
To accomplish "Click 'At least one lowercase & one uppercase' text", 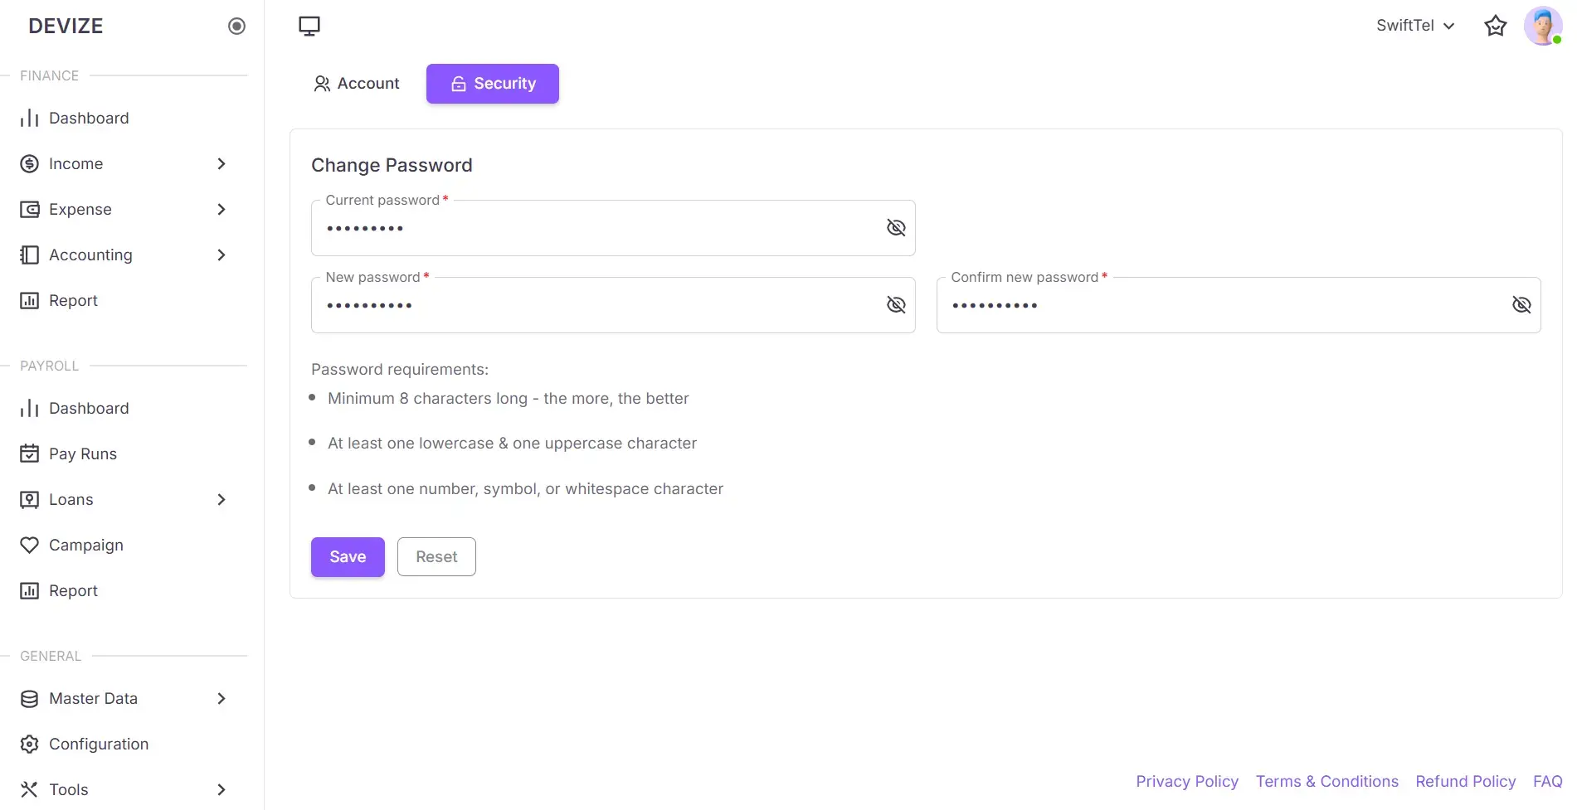I will coord(512,443).
